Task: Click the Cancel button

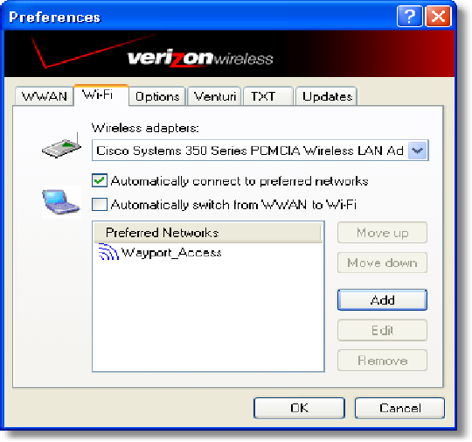Action: (x=399, y=408)
